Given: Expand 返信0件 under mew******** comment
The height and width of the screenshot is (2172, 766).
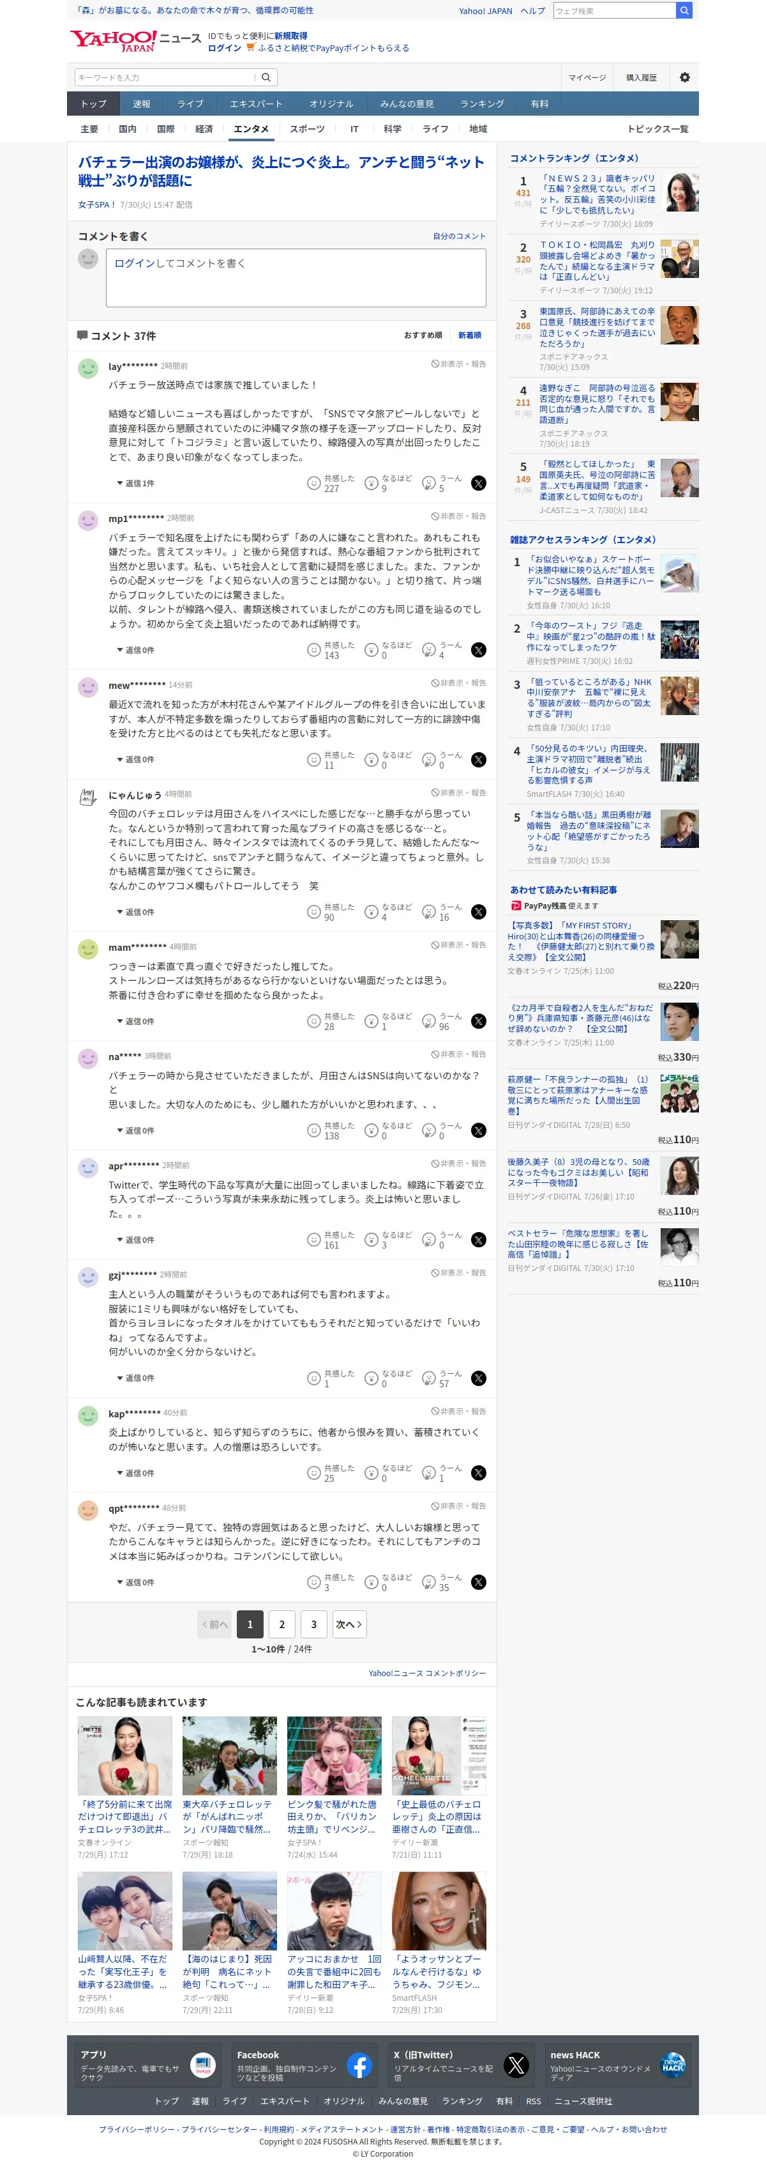Looking at the screenshot, I should 136,760.
